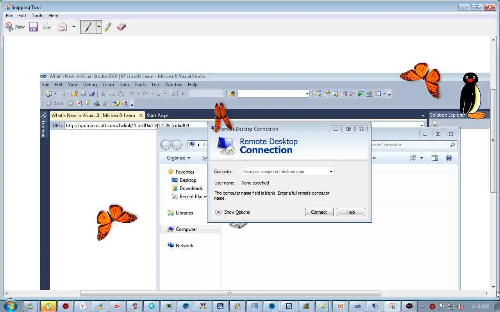Viewport: 500px width, 312px height.
Task: Open the Computer name dropdown in Remote Desktop
Action: click(331, 172)
